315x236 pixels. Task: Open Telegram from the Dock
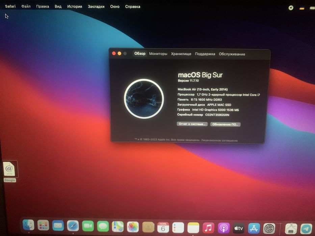pos(306,229)
